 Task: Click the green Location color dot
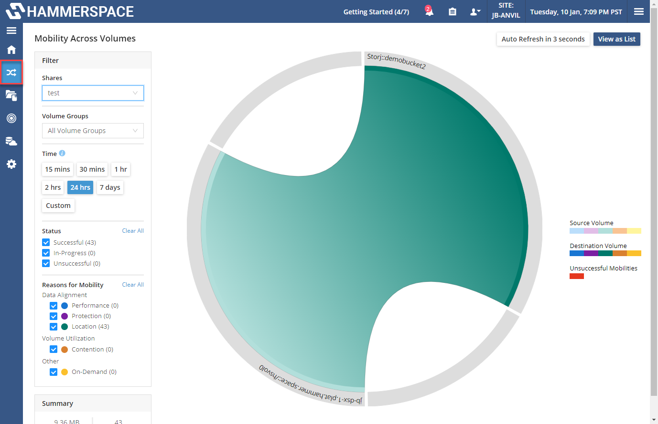[x=65, y=326]
